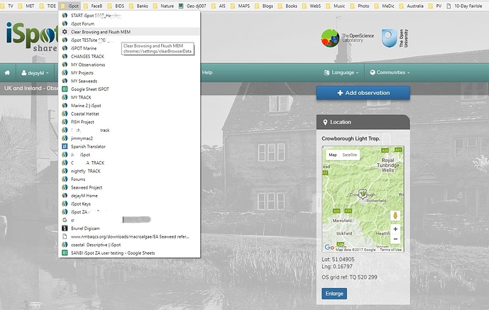Open MY Observationss bookmark

coord(129,65)
